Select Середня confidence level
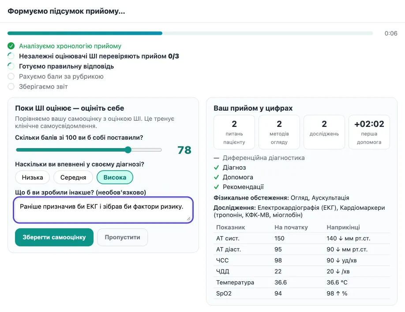Viewport: 405px width, 312px height. tap(73, 177)
